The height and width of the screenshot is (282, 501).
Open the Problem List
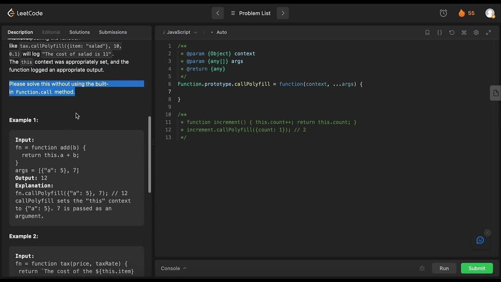coord(250,13)
